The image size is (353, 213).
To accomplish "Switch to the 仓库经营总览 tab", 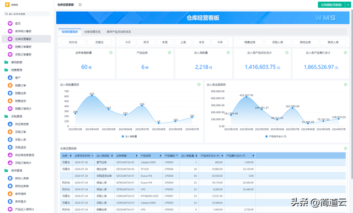I will click(92, 32).
